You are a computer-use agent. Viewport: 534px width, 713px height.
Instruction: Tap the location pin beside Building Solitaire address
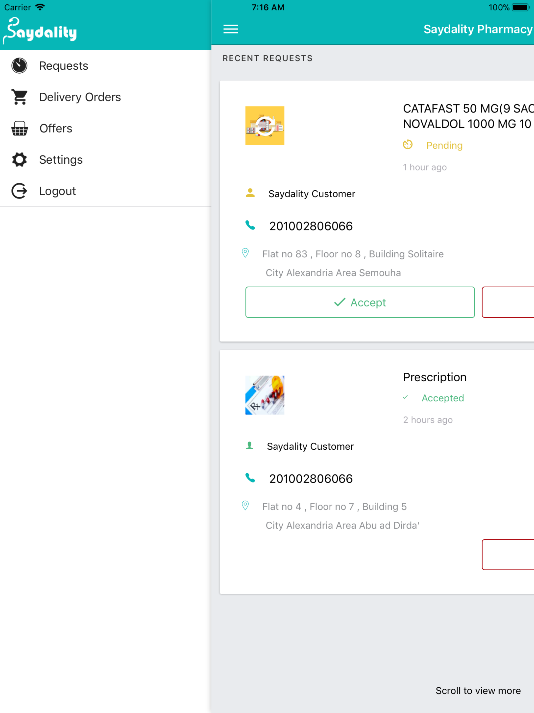click(x=245, y=253)
